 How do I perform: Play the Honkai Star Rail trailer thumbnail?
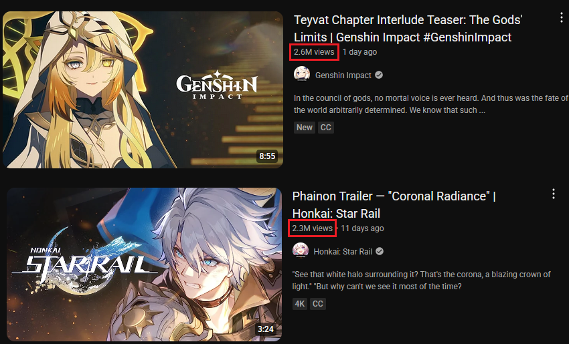pyautogui.click(x=144, y=265)
